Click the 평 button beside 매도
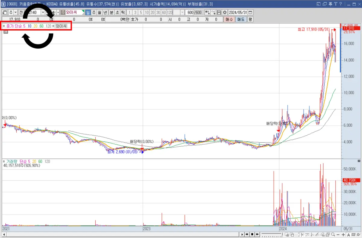 [x=250, y=19]
